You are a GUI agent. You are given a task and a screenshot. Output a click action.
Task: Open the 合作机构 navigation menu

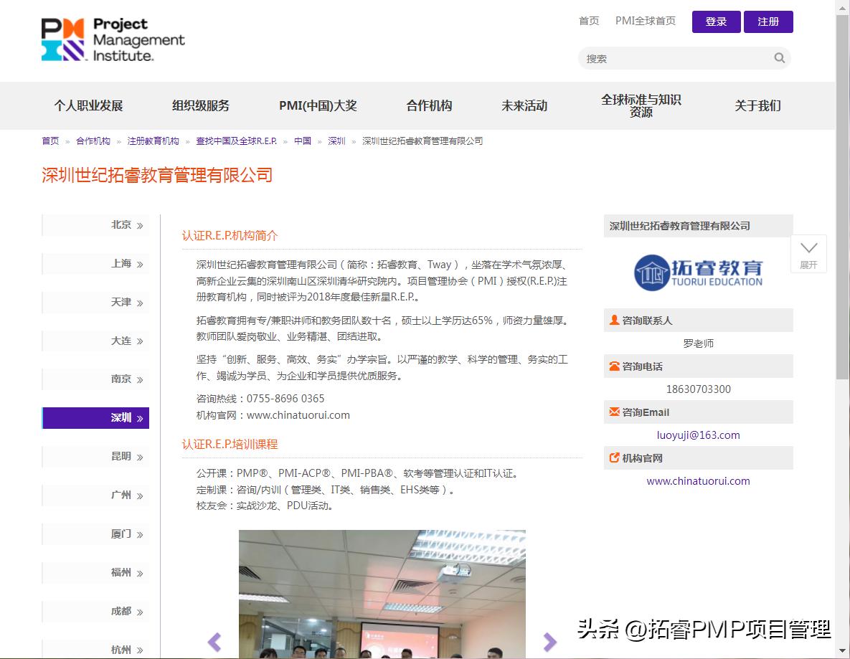pyautogui.click(x=428, y=105)
